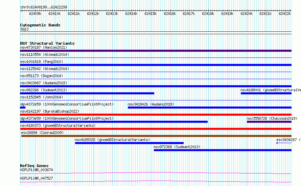
Task: Open the KGFLP1|NR_047527 gene label
Action: 37,178
